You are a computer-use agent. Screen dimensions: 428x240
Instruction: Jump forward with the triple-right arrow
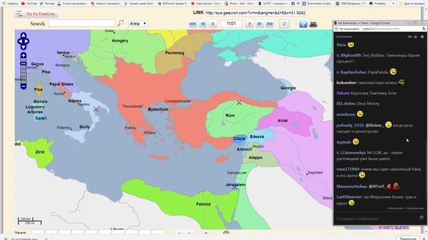(x=270, y=24)
